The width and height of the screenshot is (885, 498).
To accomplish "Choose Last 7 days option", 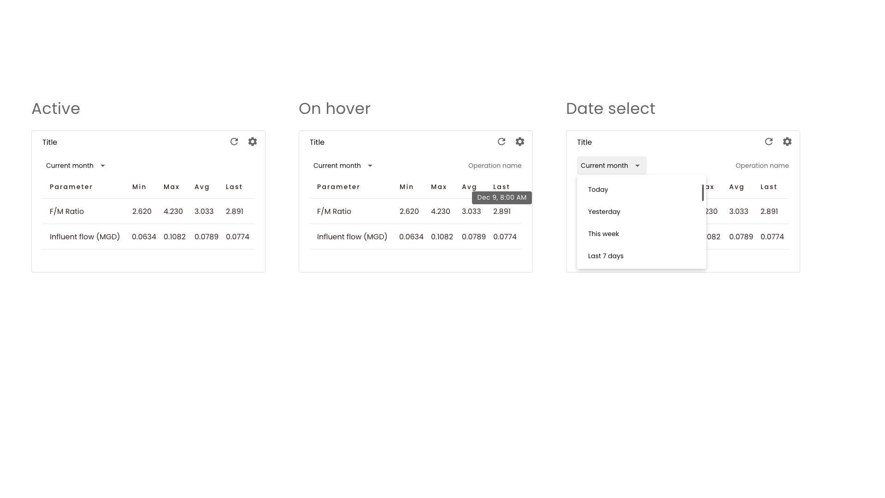I will point(606,256).
